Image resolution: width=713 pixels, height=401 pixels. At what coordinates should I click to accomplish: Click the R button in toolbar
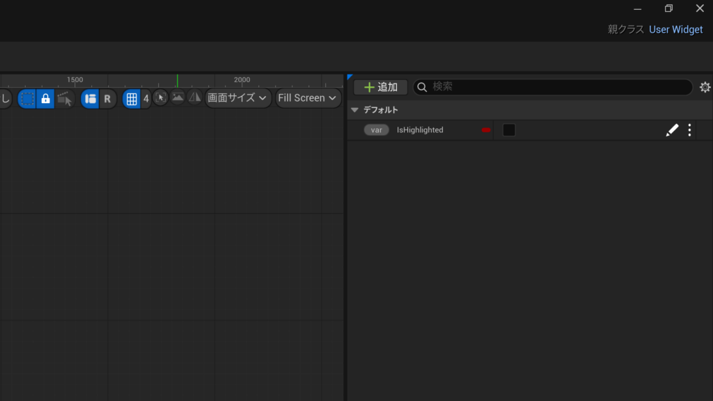tap(107, 99)
